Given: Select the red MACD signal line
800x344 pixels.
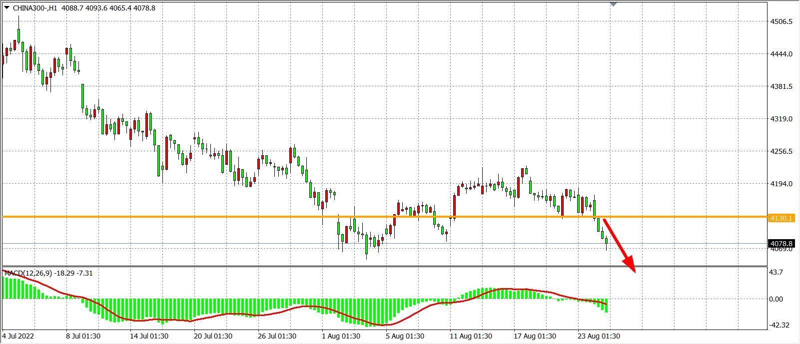Looking at the screenshot, I should click(x=150, y=320).
